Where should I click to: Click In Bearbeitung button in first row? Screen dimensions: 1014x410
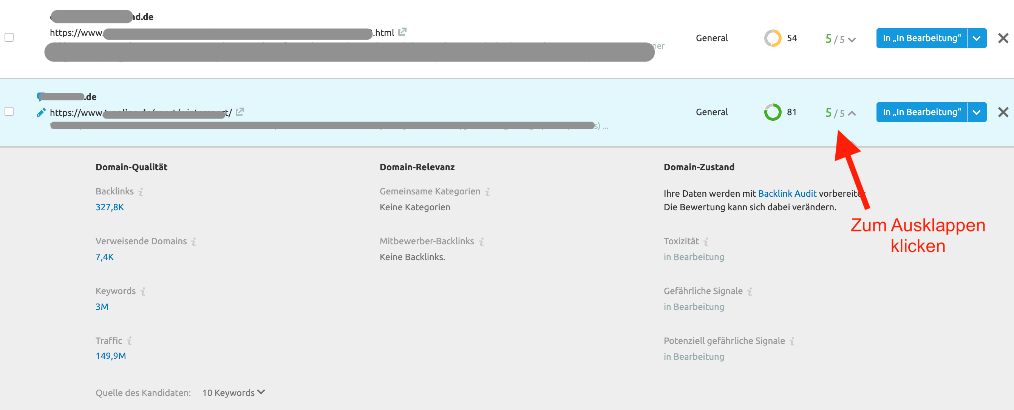click(x=921, y=38)
